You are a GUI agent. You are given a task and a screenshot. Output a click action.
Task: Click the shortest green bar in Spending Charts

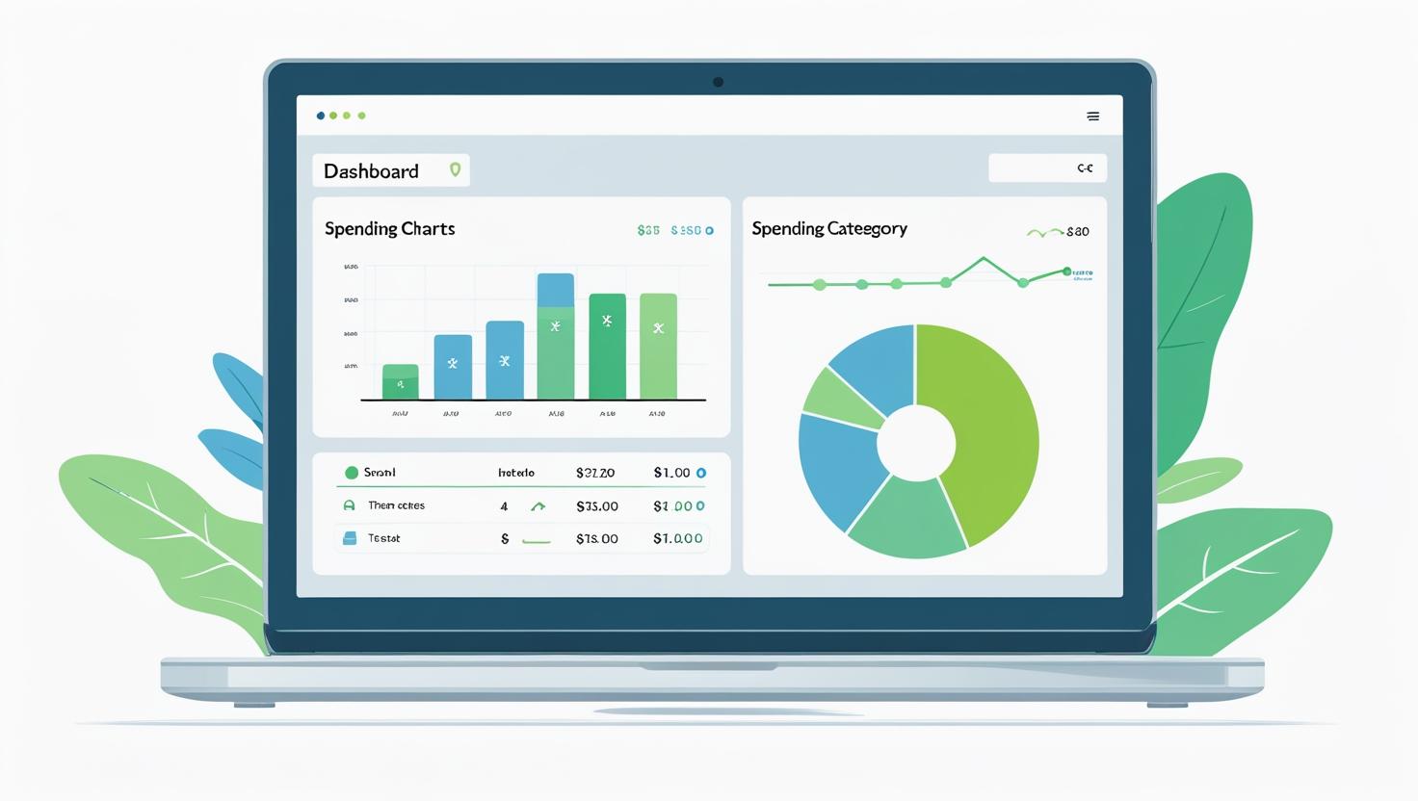pyautogui.click(x=401, y=382)
